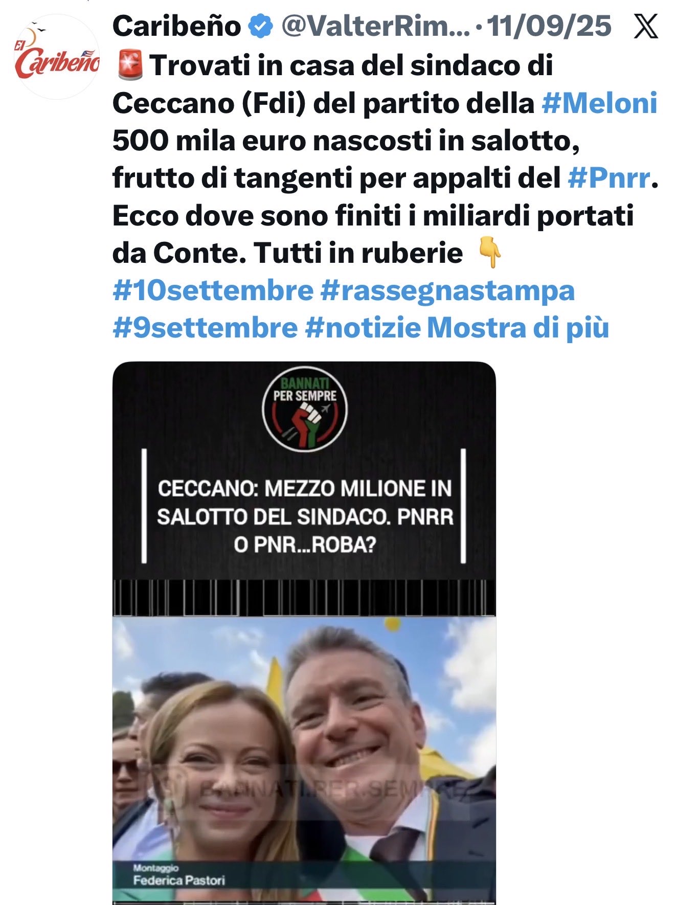Screen dimensions: 675x905
Task: Click the Ceccano mezzo milione headline banner
Action: (305, 516)
